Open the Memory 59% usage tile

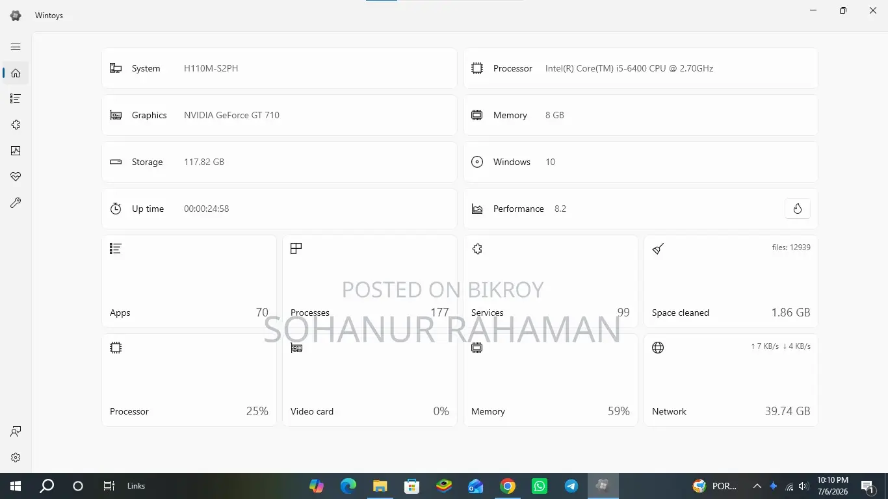551,380
